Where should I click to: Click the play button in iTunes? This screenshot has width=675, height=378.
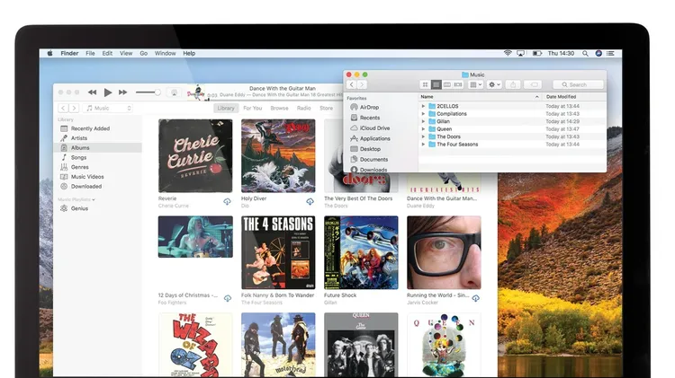click(108, 92)
